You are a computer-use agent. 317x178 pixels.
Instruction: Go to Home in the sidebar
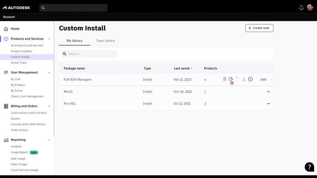[x=15, y=29]
